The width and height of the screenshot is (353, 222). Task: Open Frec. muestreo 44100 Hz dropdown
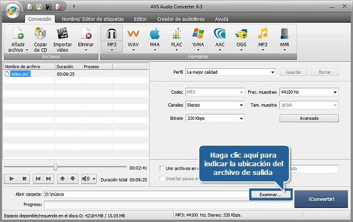coord(308,92)
